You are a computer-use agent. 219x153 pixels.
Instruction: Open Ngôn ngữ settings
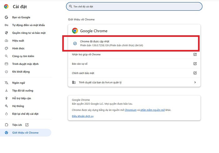point(18,83)
